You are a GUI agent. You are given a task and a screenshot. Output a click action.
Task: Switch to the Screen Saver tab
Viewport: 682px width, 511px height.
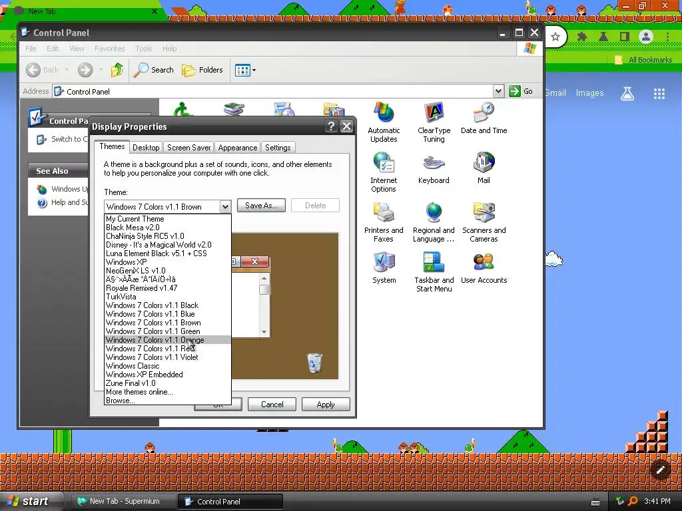point(188,148)
